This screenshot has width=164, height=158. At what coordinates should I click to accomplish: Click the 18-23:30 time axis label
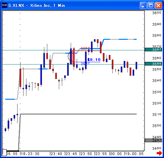tap(30, 154)
